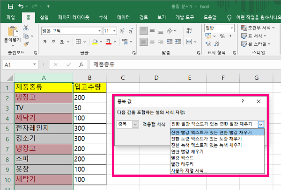
Task: Increase font size with the larger 가 icon
Action: click(x=122, y=31)
